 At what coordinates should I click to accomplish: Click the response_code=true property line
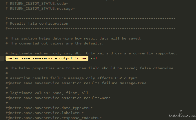54,118
